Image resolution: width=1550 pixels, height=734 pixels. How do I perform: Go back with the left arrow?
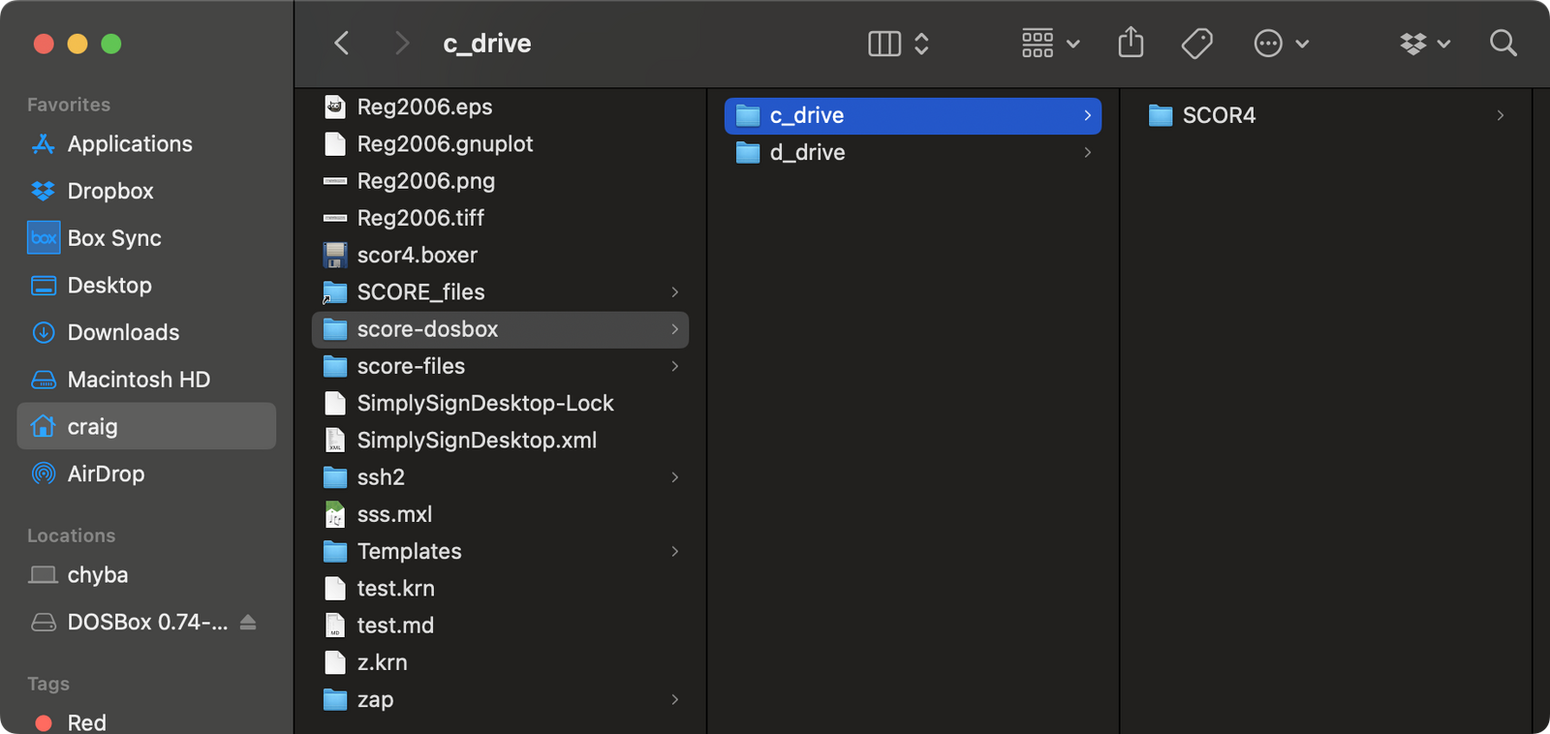[342, 44]
